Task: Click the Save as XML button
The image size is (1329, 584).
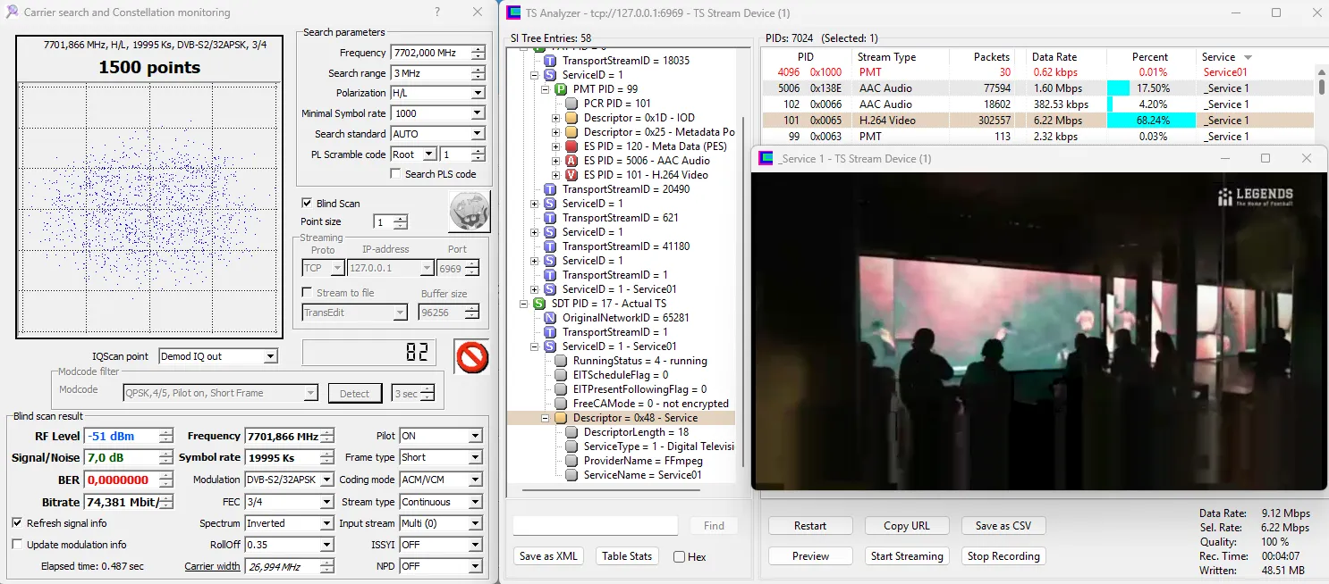Action: [x=548, y=556]
